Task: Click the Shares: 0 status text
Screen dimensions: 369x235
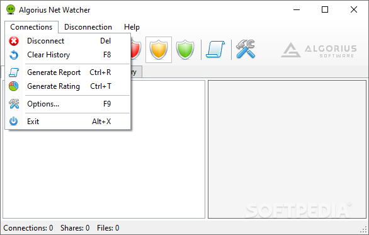Action: click(x=75, y=228)
